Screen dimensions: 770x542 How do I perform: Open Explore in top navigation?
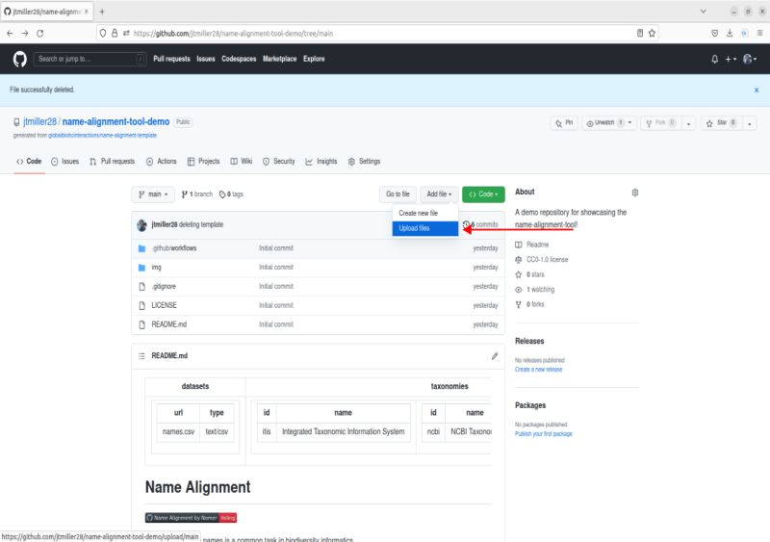pos(314,59)
